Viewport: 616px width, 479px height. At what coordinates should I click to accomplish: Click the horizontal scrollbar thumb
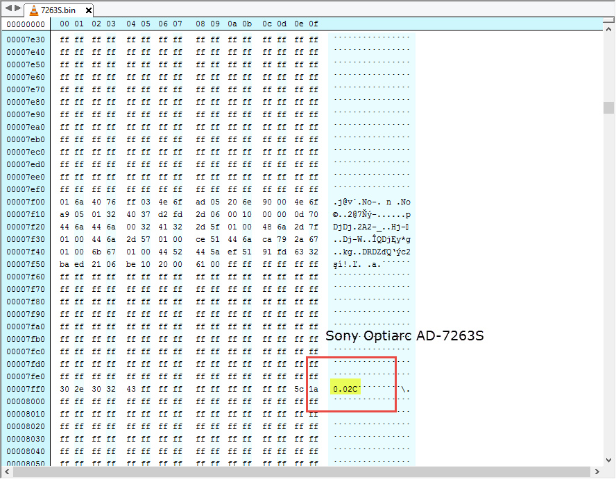tap(302, 471)
